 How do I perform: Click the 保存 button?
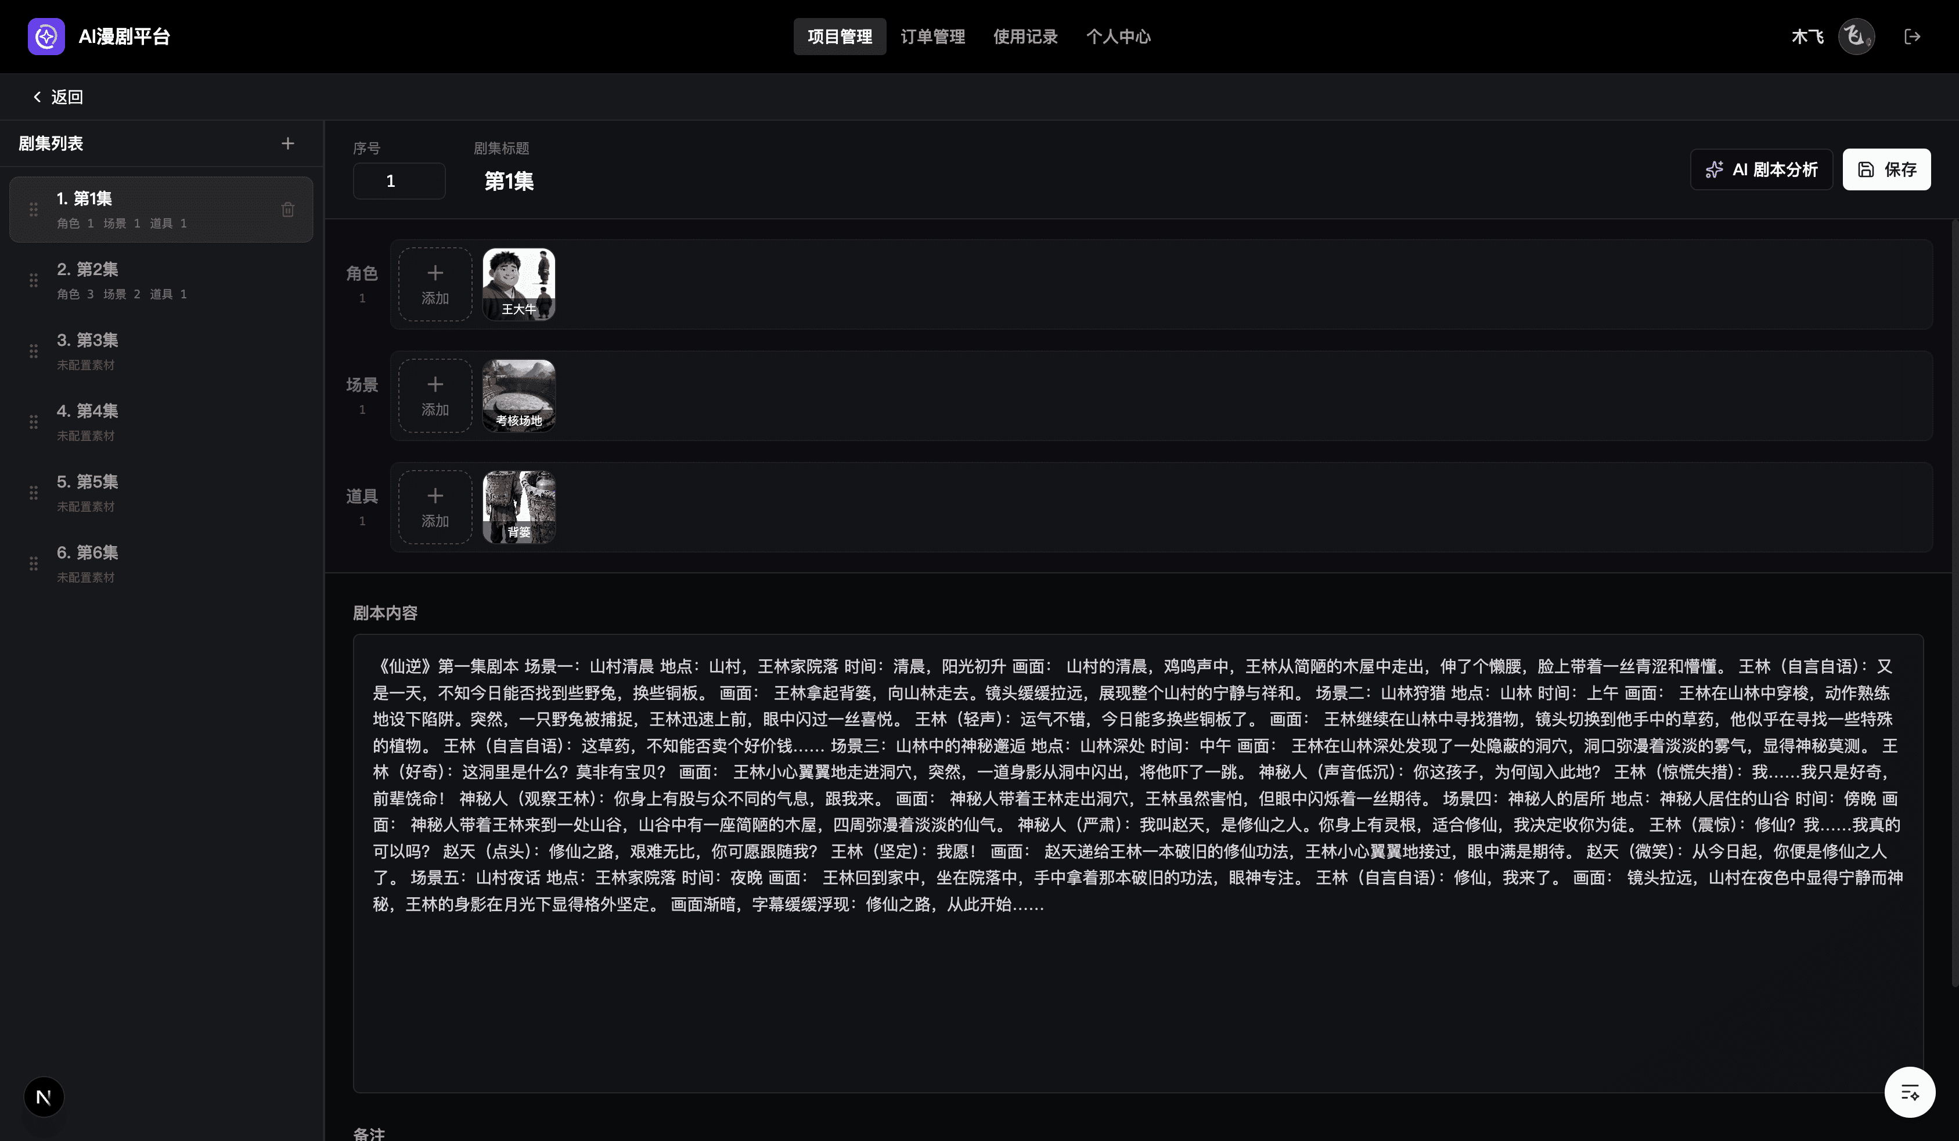tap(1886, 169)
